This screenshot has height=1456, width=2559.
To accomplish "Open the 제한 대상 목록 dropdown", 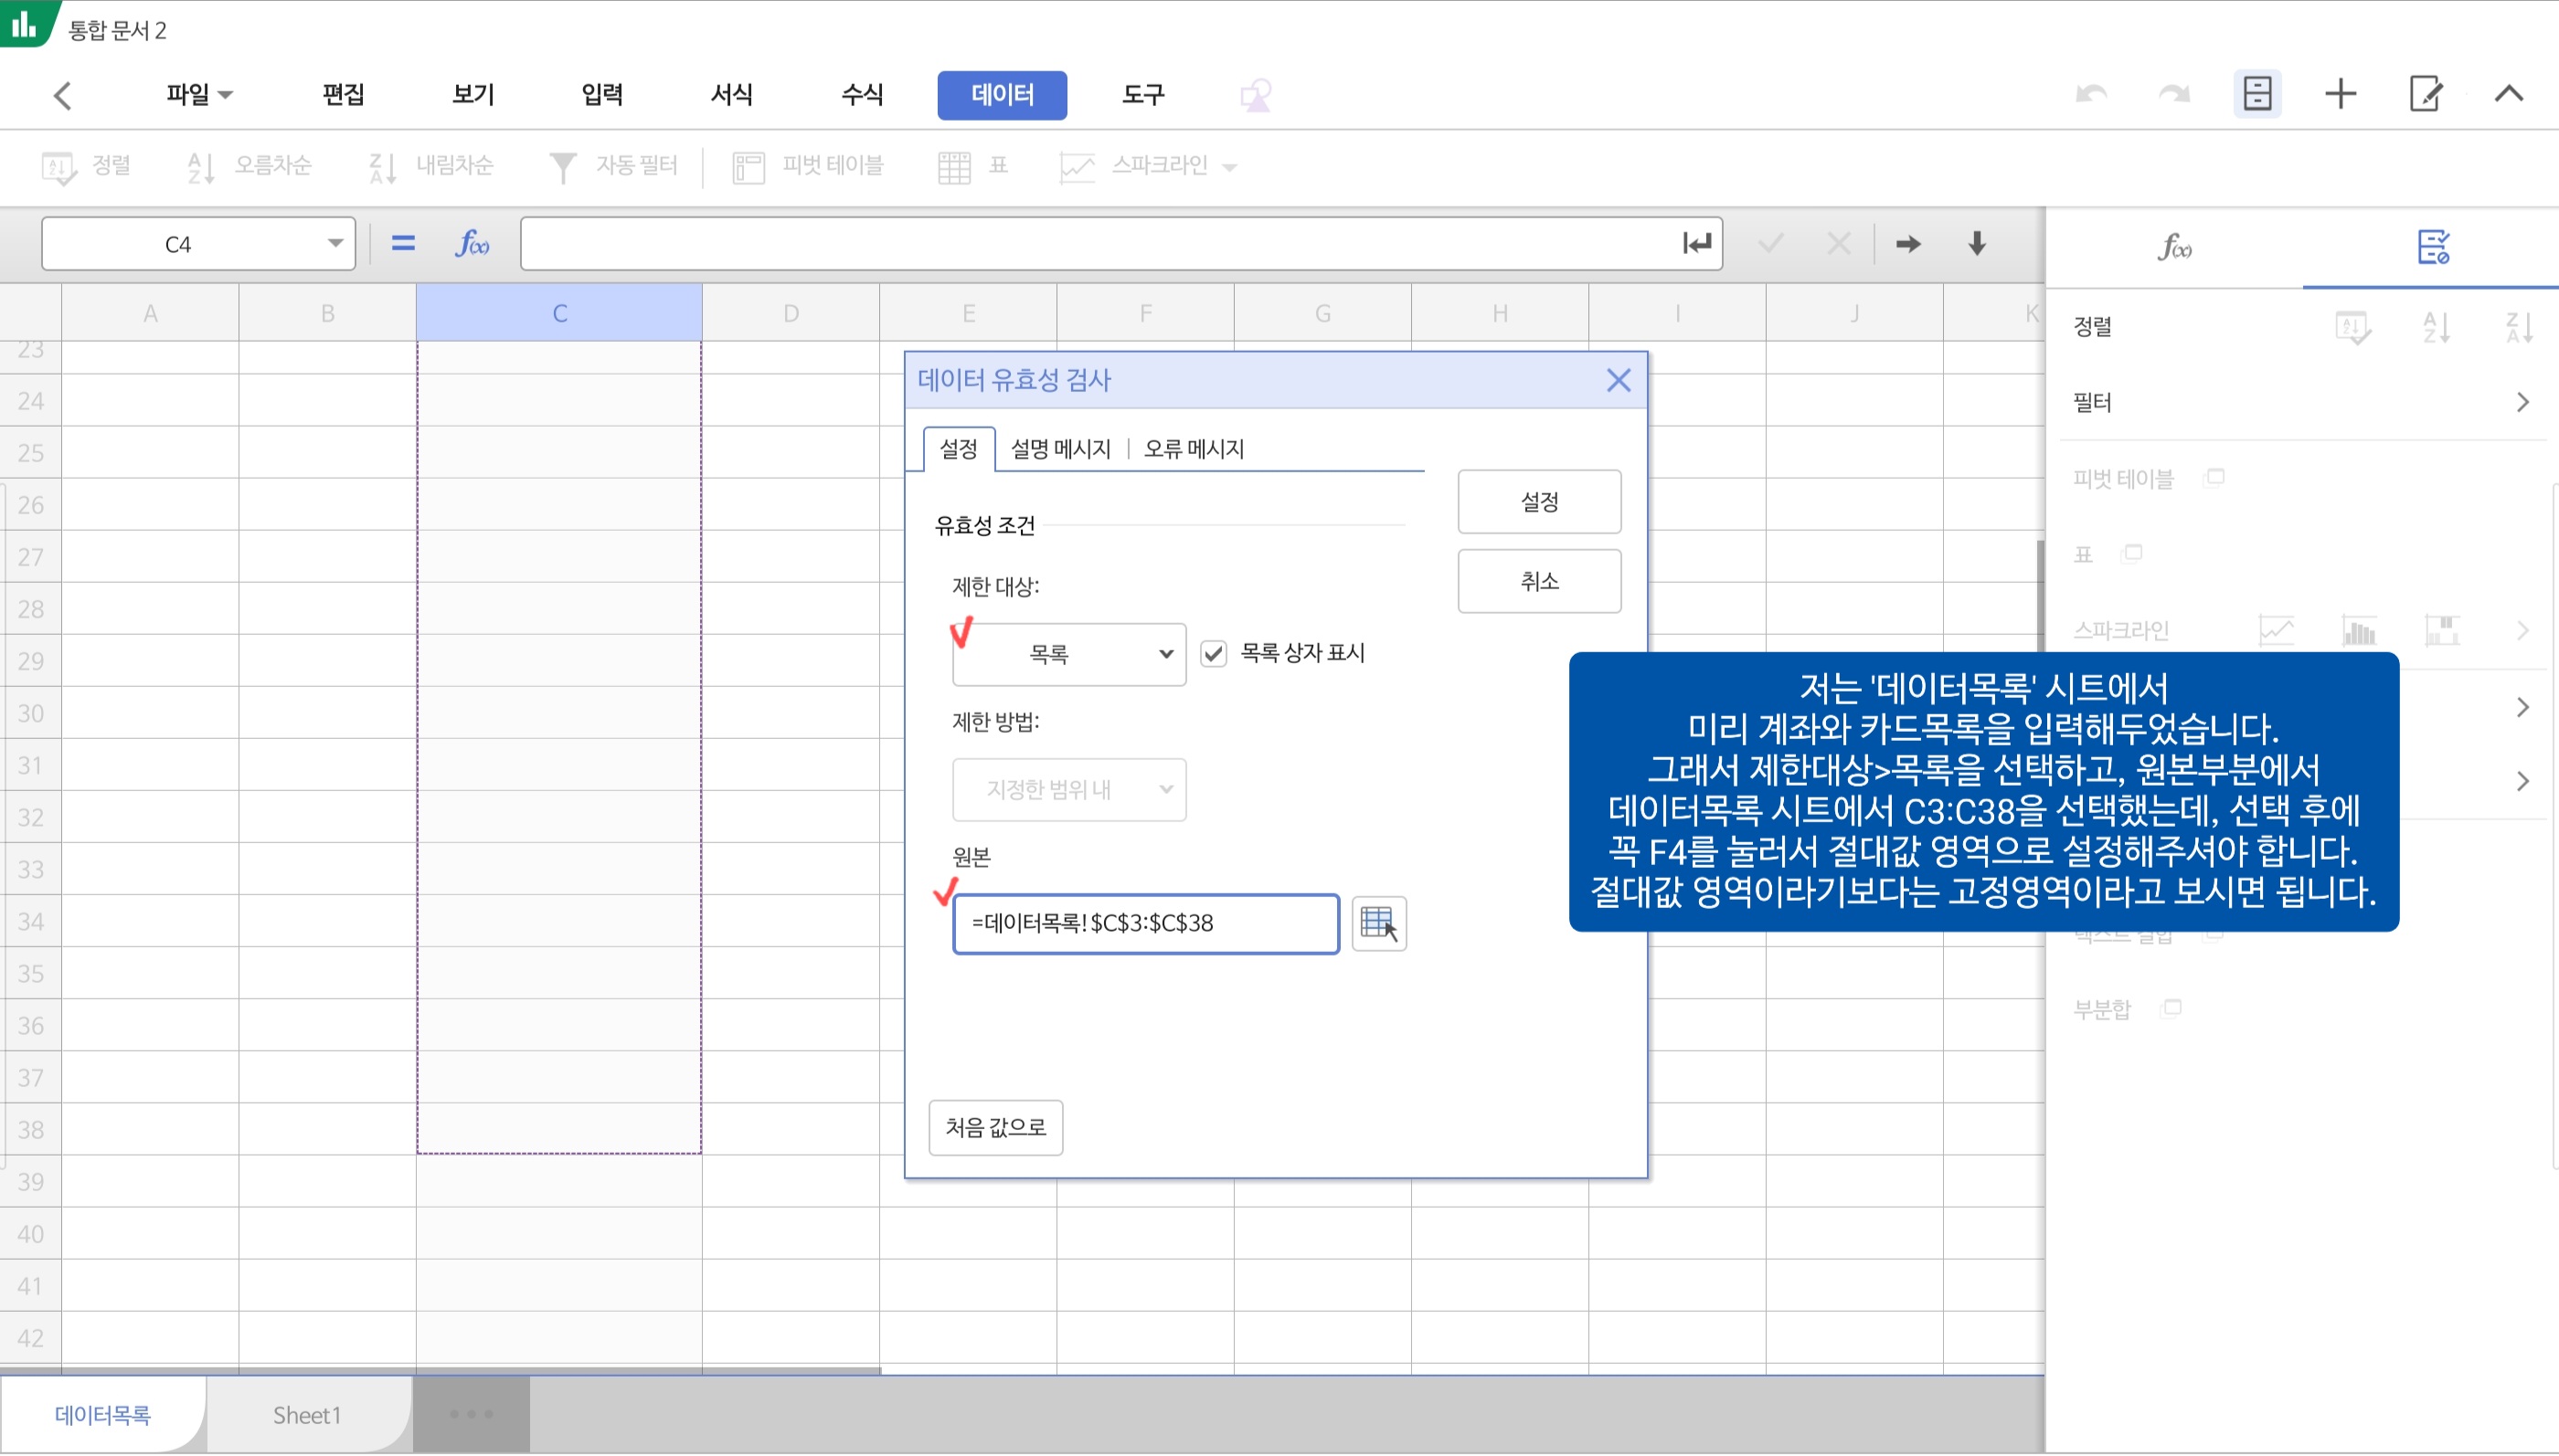I will click(1068, 654).
